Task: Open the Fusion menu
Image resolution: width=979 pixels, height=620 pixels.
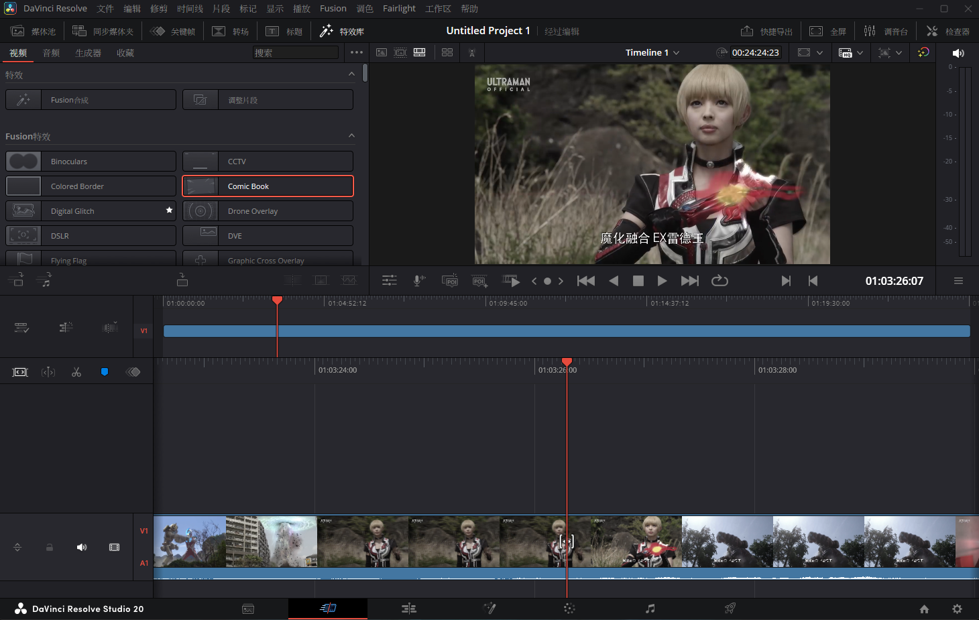Action: (x=333, y=9)
